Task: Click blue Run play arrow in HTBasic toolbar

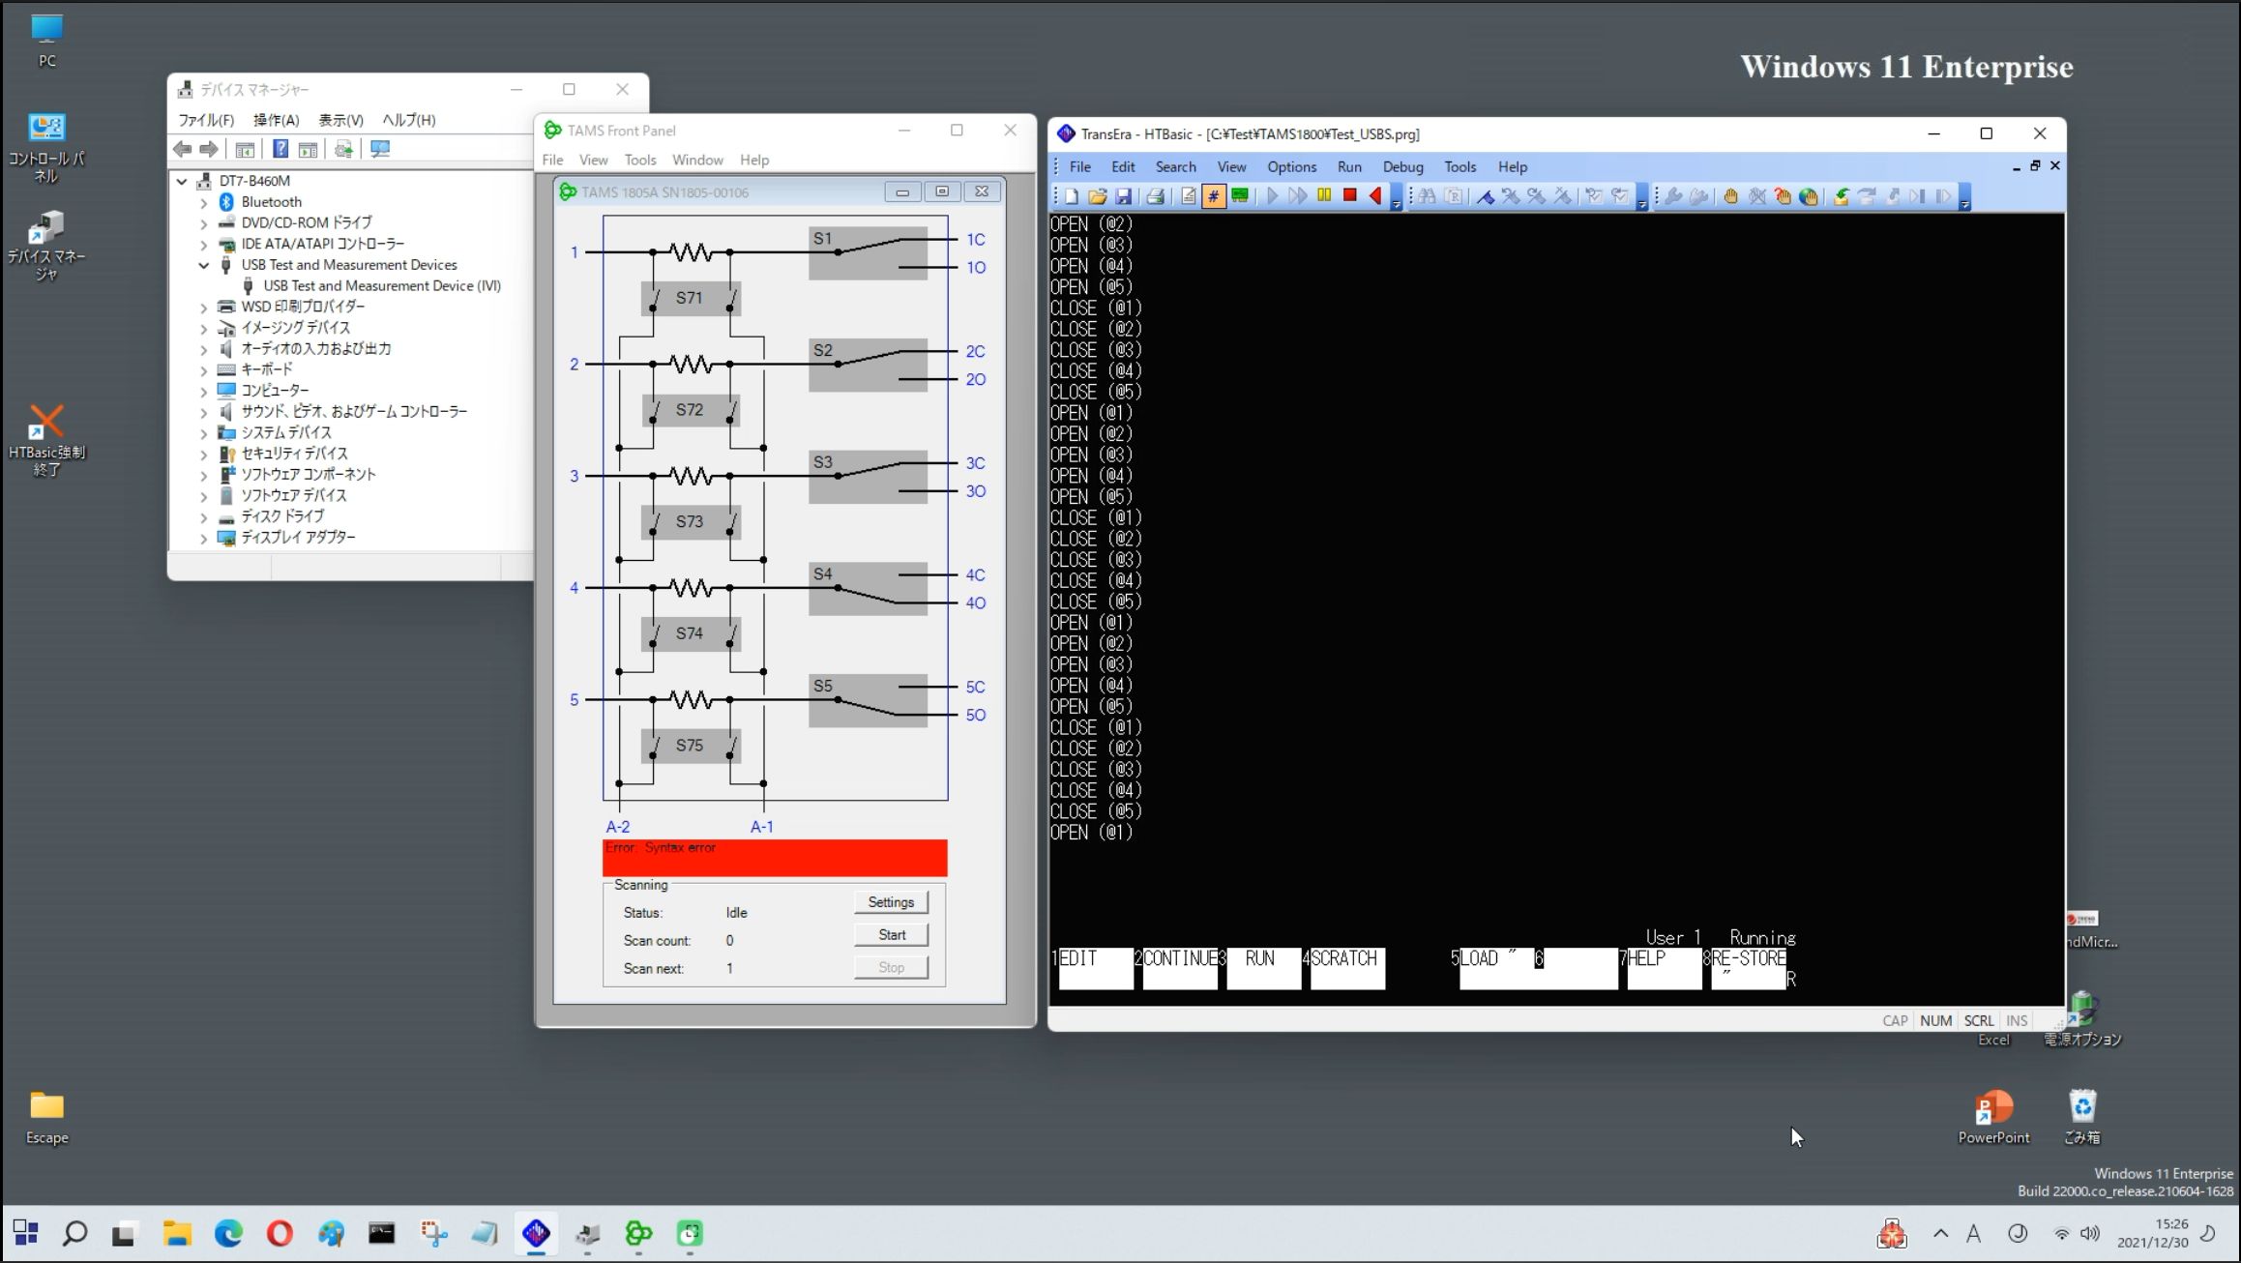Action: click(1272, 196)
